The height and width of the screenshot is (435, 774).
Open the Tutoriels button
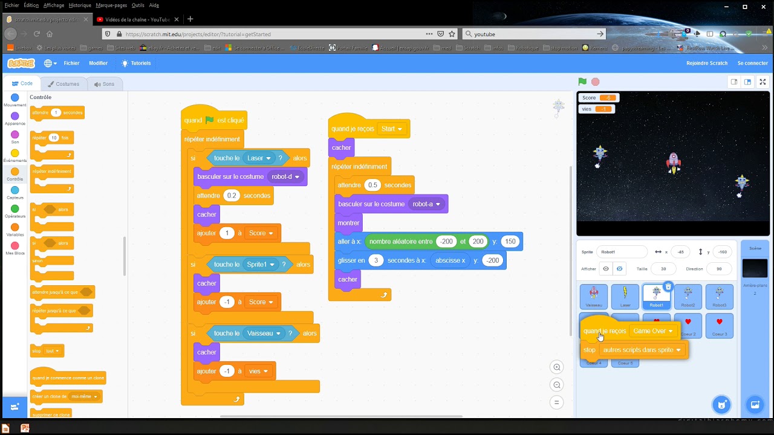(x=136, y=63)
